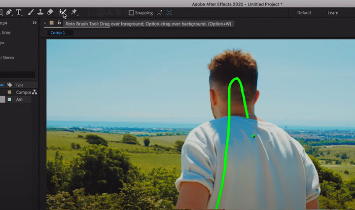
Task: Sort project items by Type column
Action: (x=19, y=85)
